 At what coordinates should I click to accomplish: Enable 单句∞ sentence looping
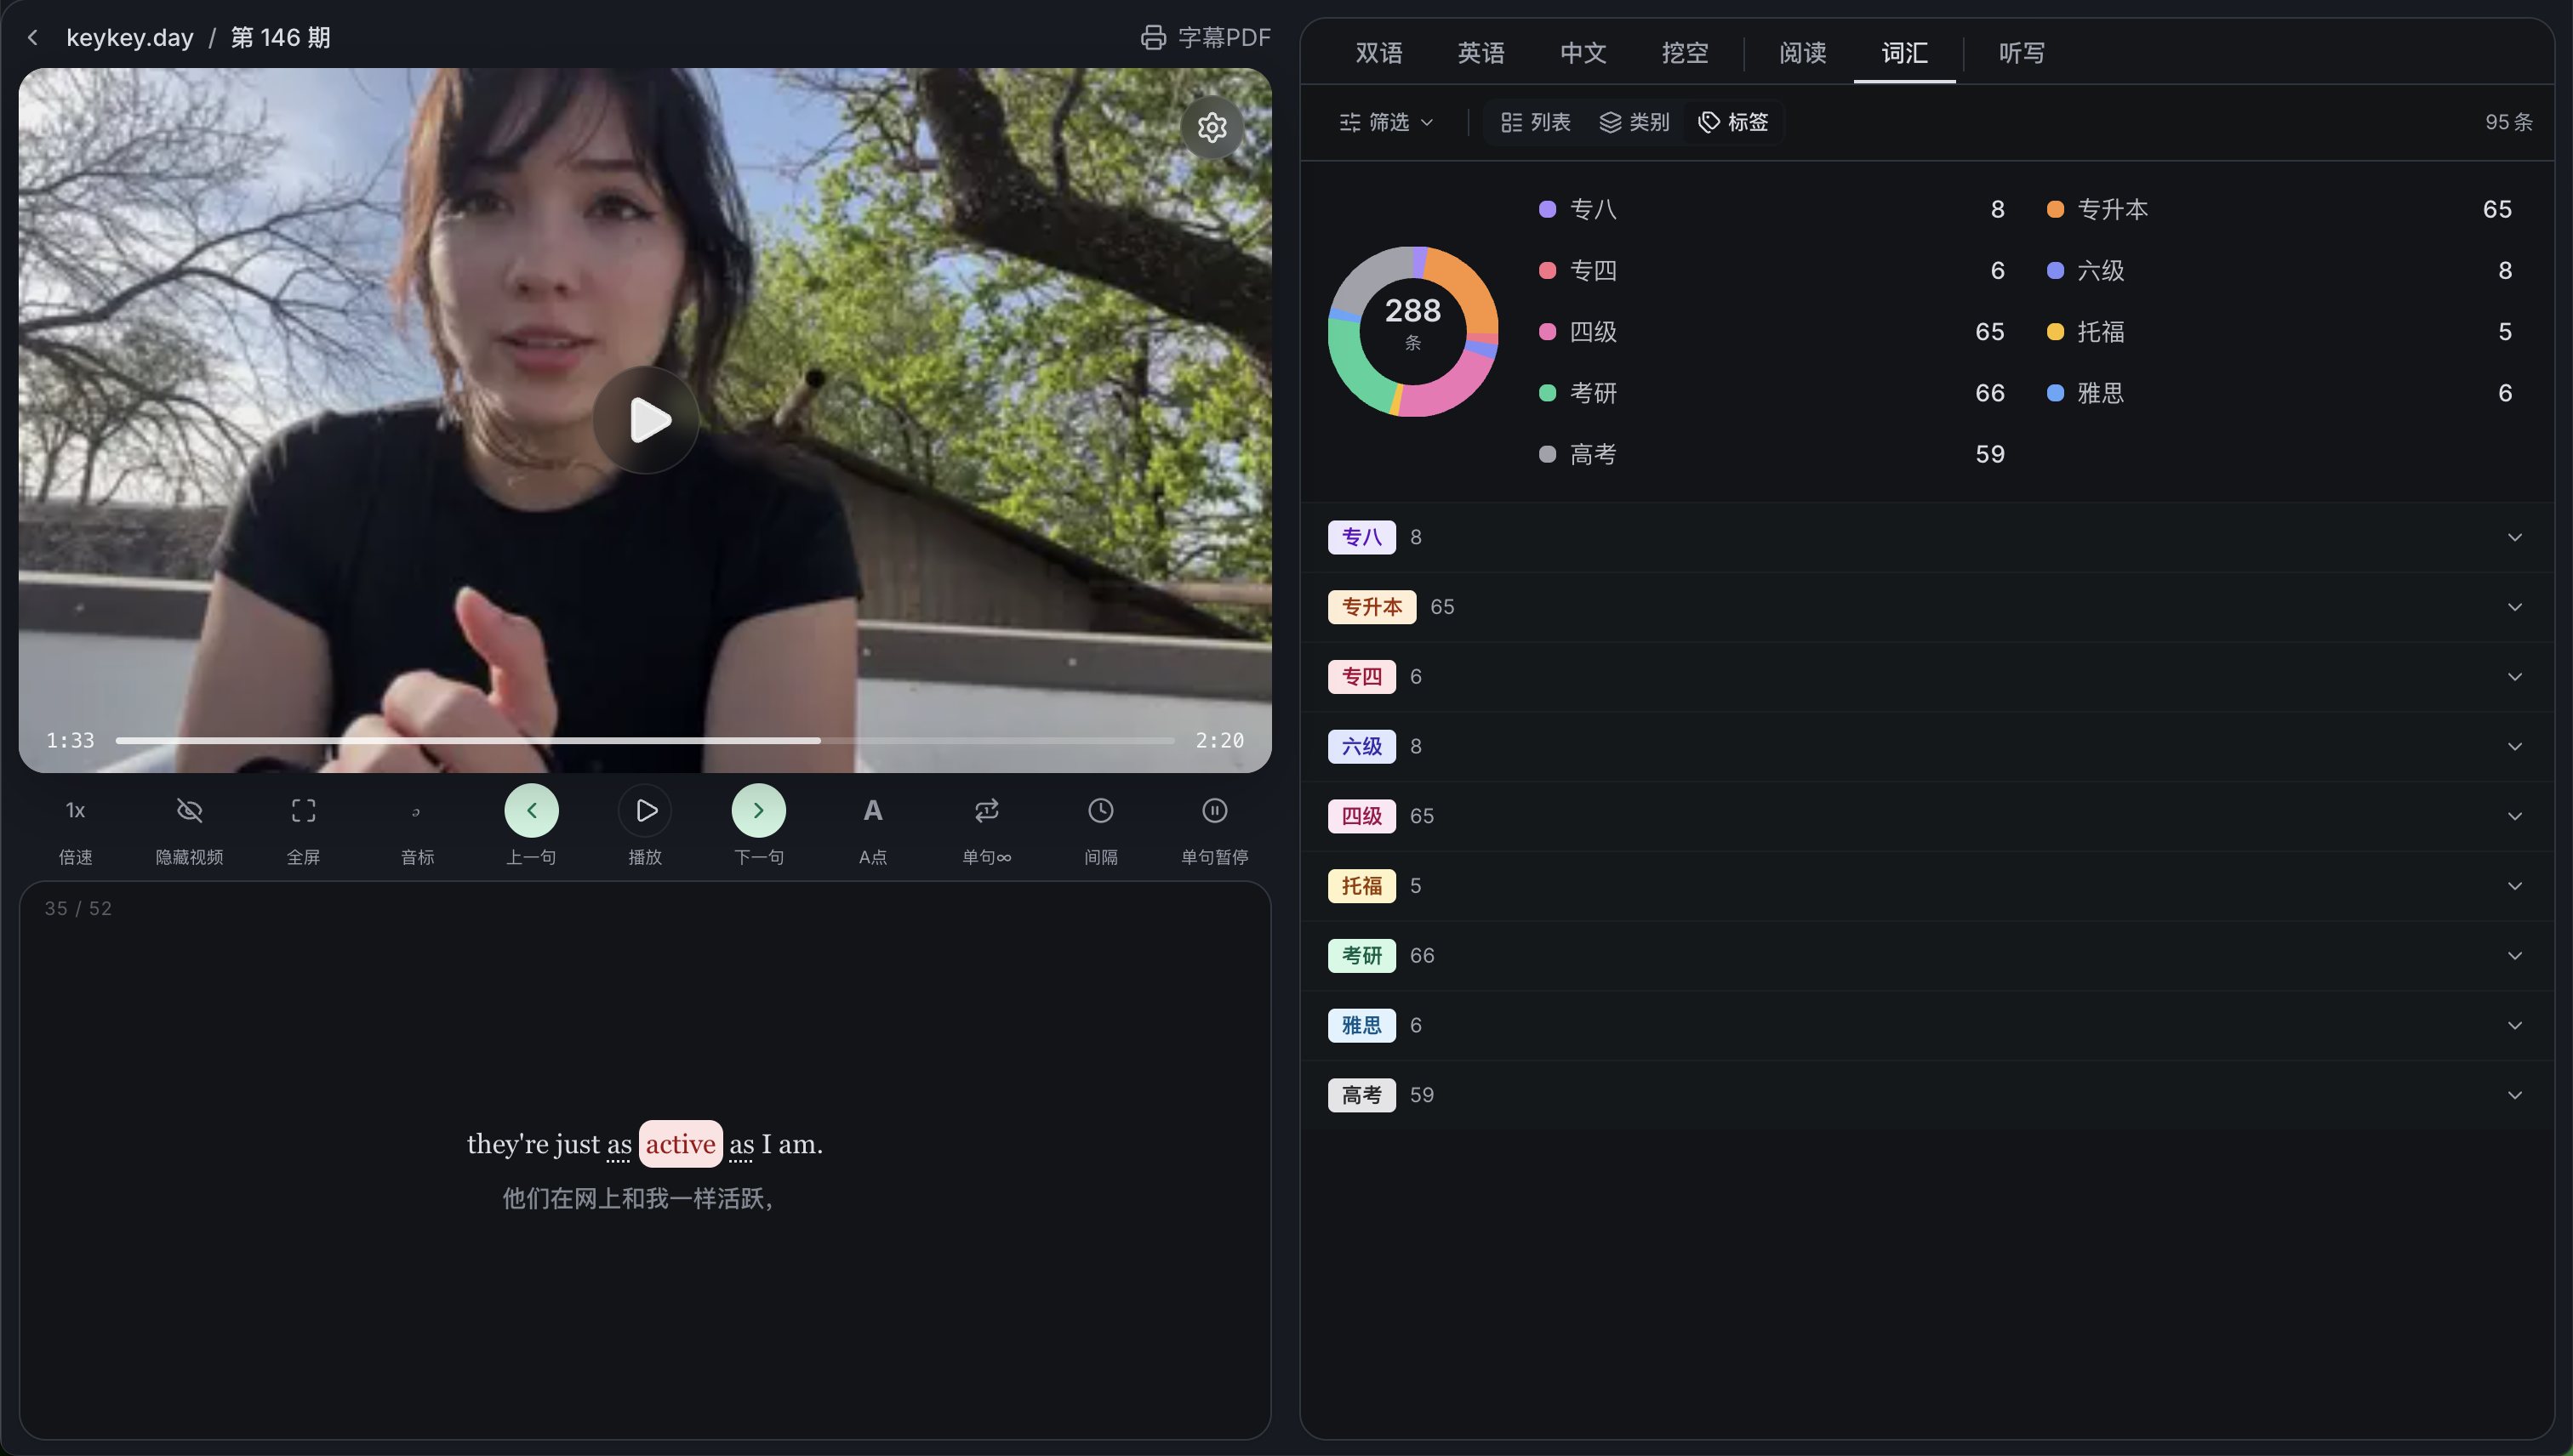click(x=986, y=811)
